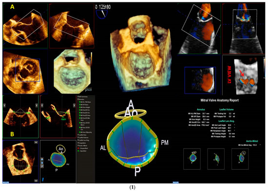This screenshot has height=192, width=268.
Task: Click the Leaflet Volume heading in the report
Action: point(226,110)
